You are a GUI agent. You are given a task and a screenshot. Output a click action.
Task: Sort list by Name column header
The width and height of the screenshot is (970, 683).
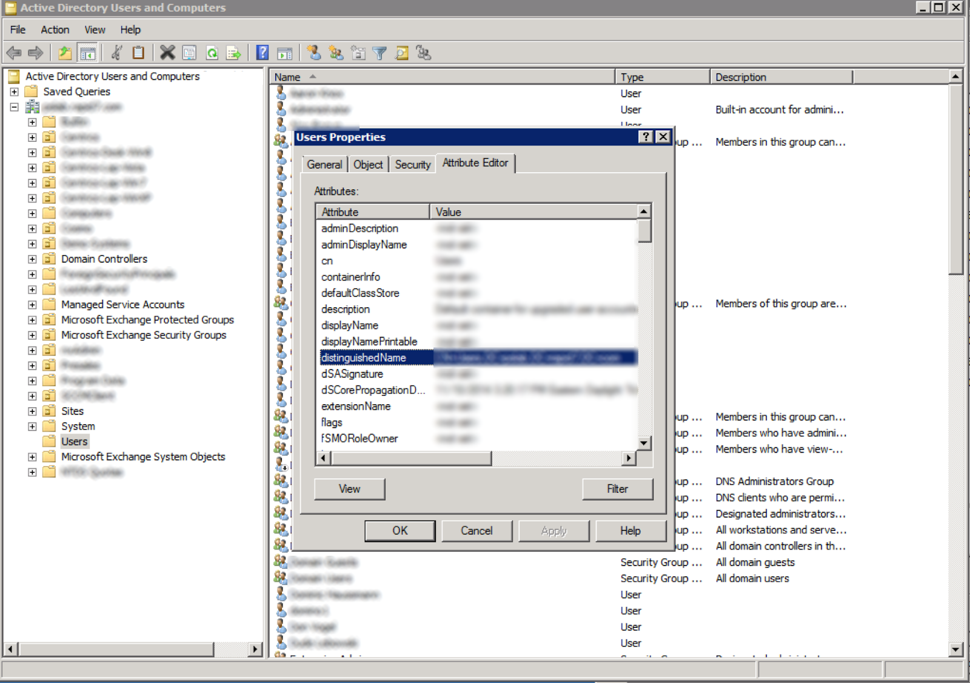442,77
